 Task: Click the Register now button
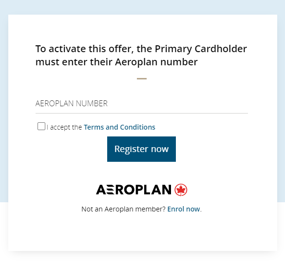point(141,149)
